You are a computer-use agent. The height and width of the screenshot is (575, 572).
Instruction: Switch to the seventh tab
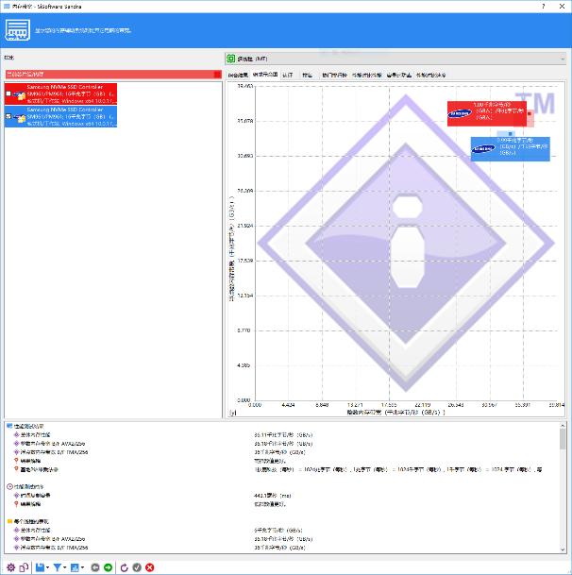(399, 76)
